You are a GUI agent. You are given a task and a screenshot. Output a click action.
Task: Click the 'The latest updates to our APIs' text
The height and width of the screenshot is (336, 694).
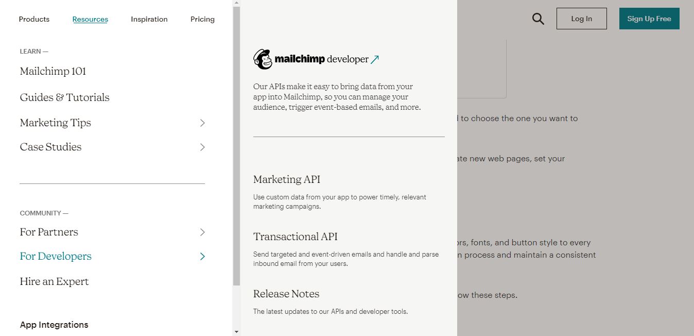[331, 311]
